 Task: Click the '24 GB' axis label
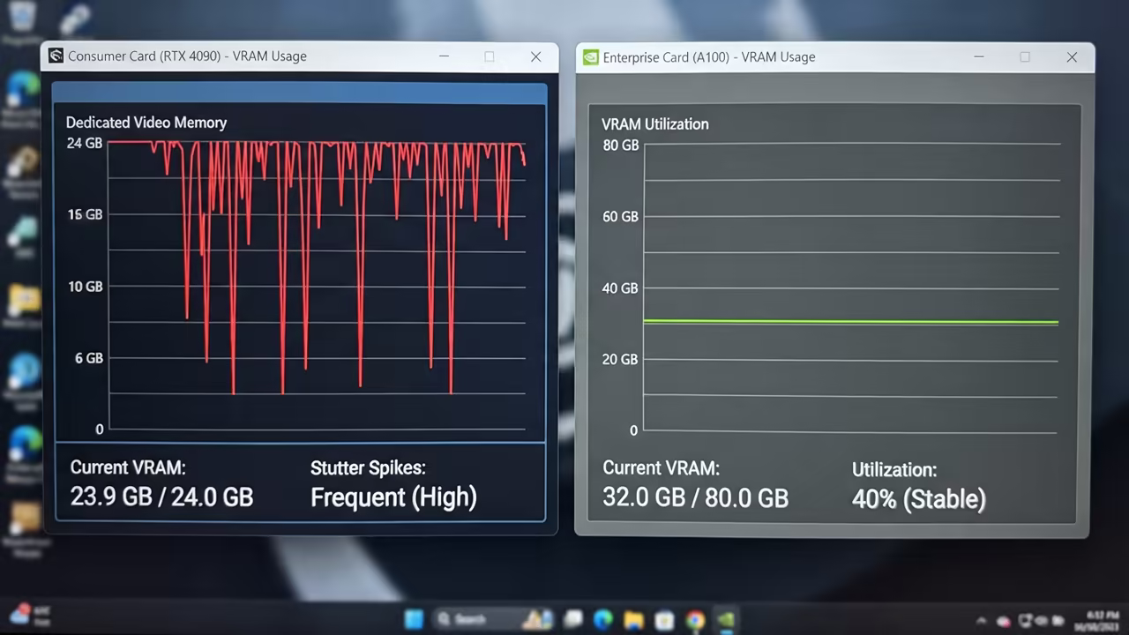coord(85,143)
